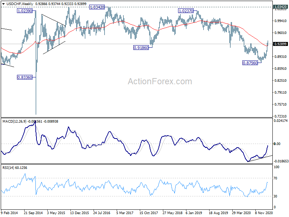The height and width of the screenshot is (217, 289).
Task: Click the 0.89310 price axis value
Action: point(281,57)
